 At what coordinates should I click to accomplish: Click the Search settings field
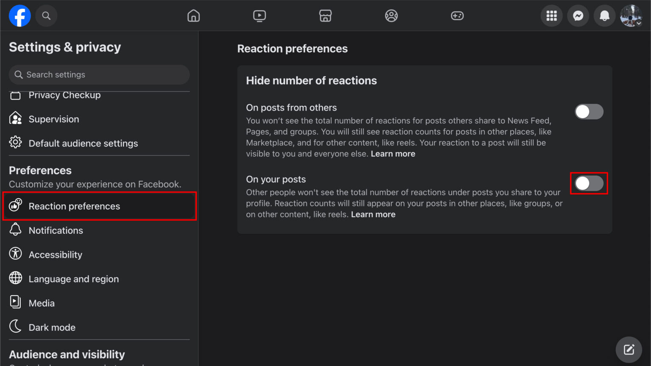(x=99, y=75)
